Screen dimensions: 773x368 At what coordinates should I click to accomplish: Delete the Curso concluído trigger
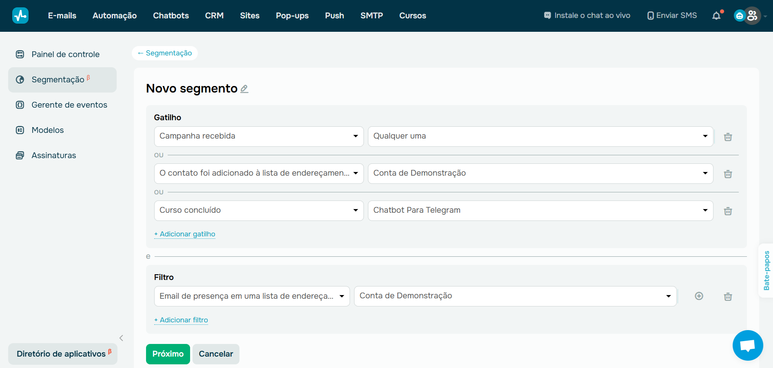tap(728, 211)
